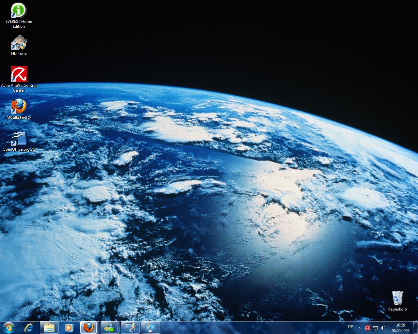
Task: Open Windows Explorer from the taskbar
Action: [49, 327]
